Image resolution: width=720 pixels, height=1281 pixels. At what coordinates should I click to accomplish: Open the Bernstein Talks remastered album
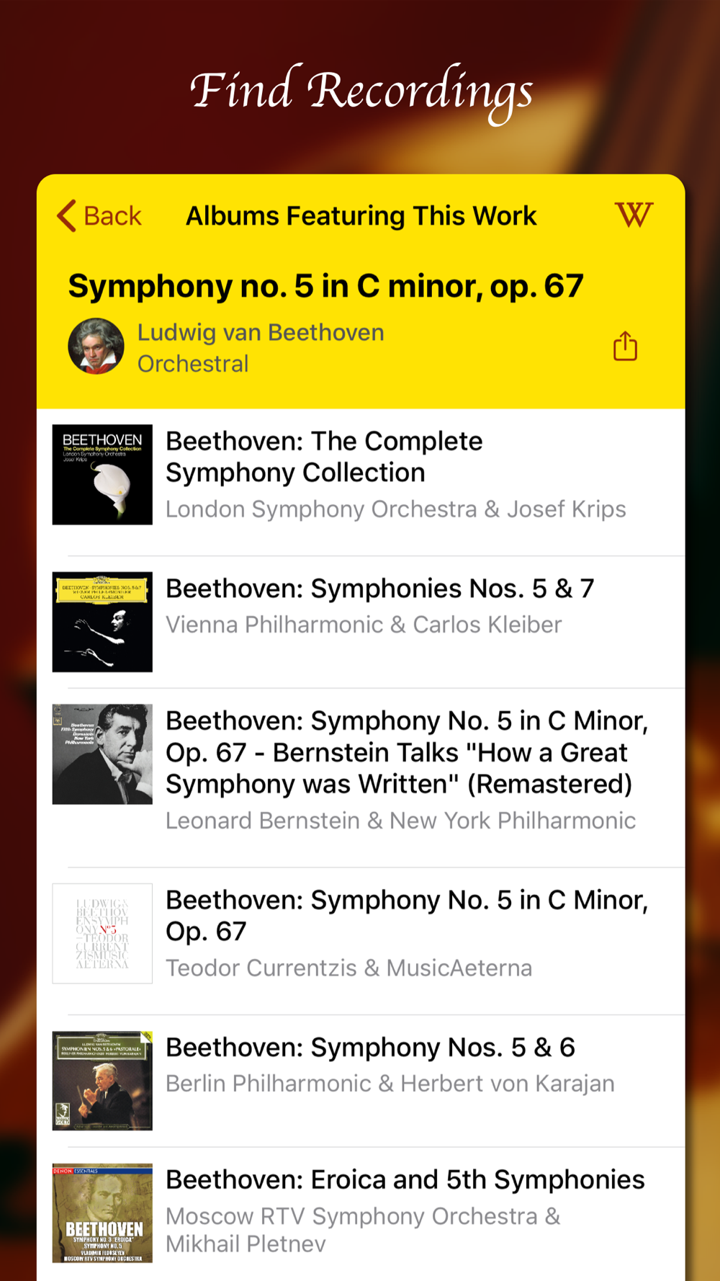pyautogui.click(x=406, y=752)
